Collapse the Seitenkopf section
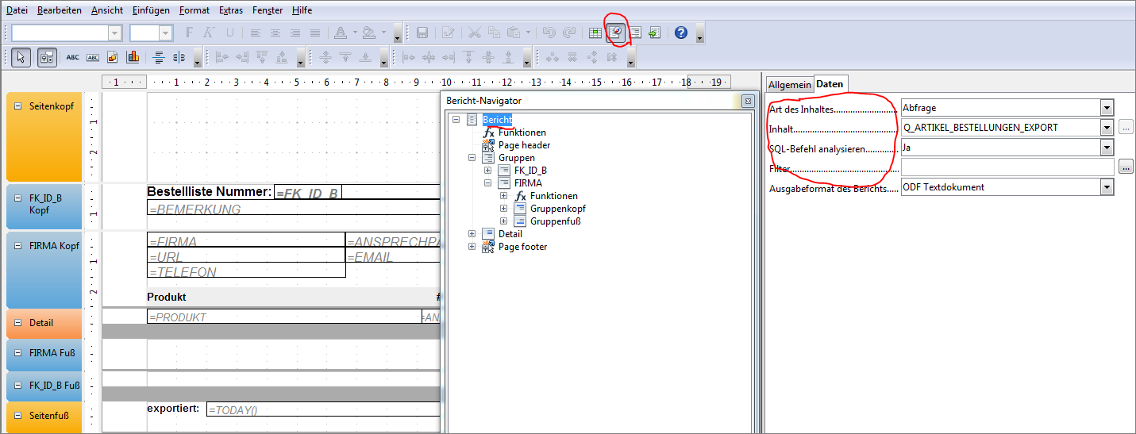The width and height of the screenshot is (1136, 434). [17, 106]
